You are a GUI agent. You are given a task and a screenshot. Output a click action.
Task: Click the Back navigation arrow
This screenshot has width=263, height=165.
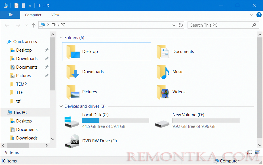tap(7, 25)
